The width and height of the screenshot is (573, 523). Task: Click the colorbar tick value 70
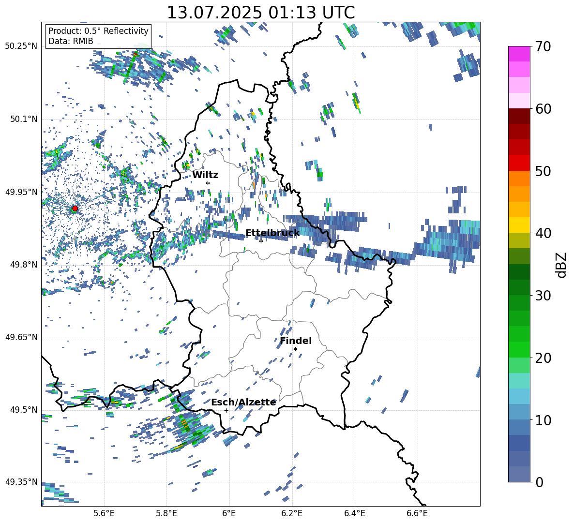pos(543,47)
